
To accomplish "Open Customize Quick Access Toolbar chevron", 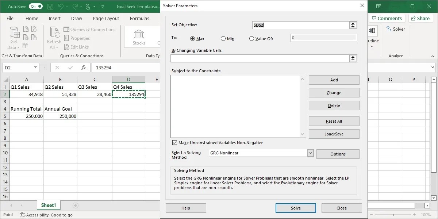I will pos(103,6).
